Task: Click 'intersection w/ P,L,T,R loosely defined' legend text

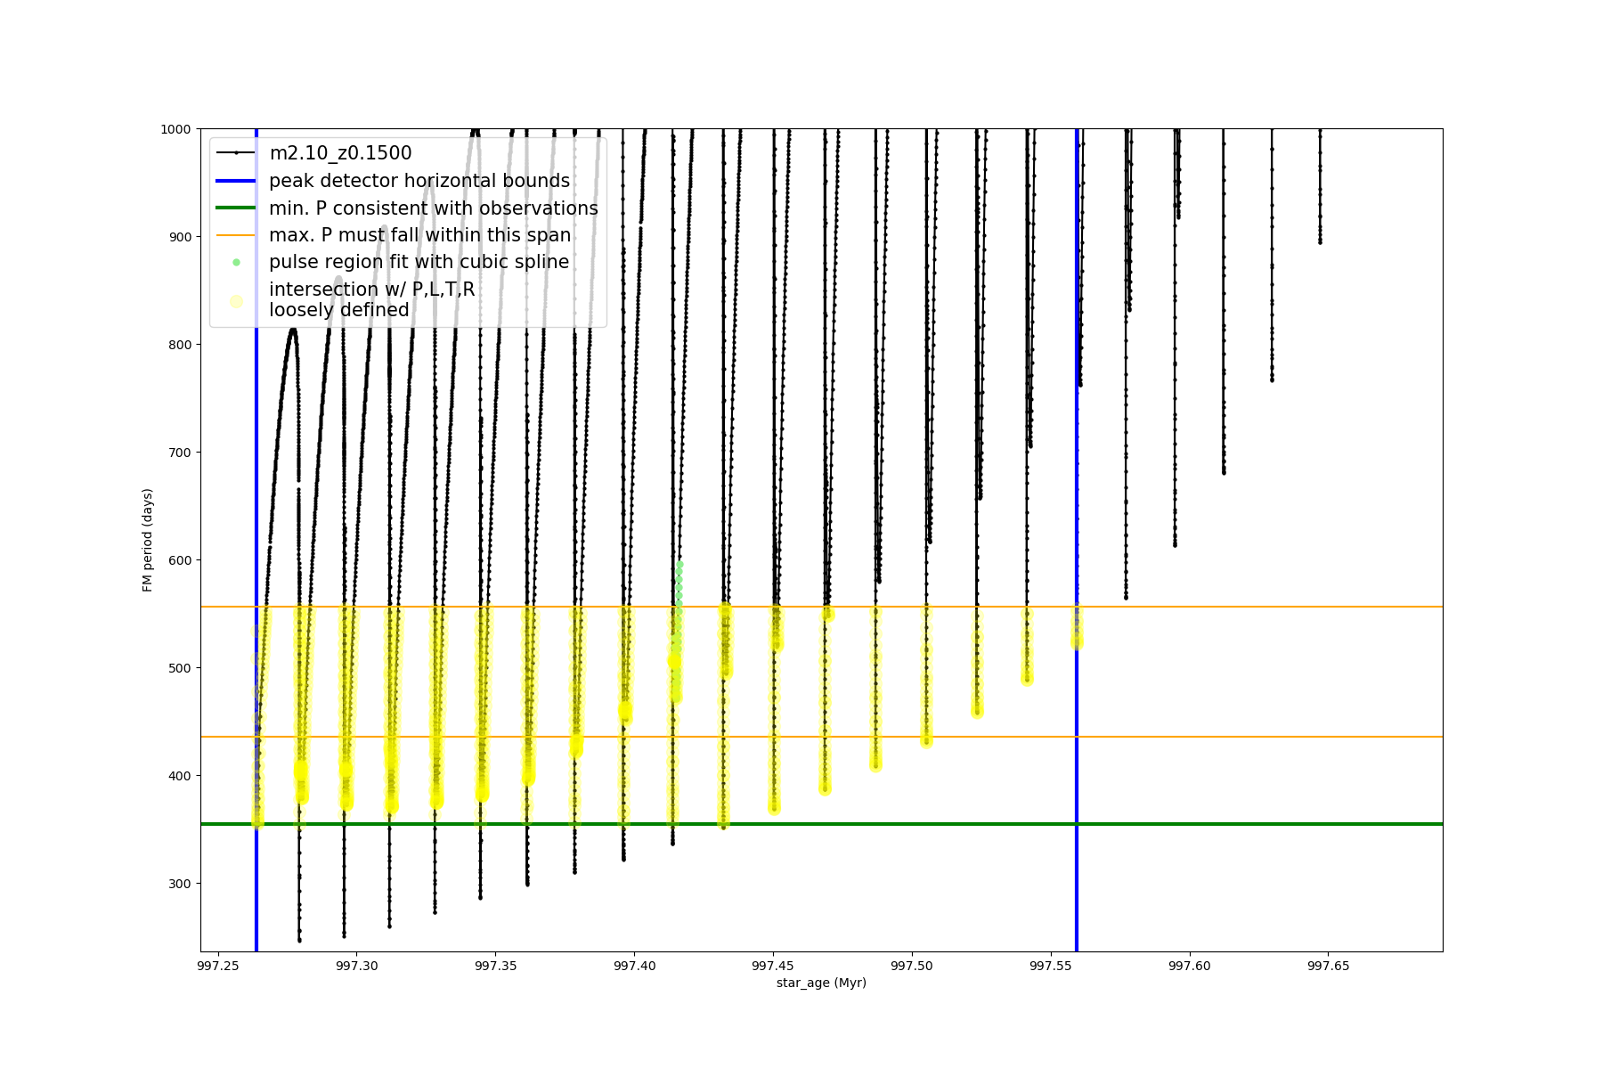Action: (371, 299)
